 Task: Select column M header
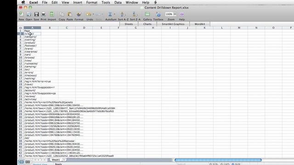point(239,27)
